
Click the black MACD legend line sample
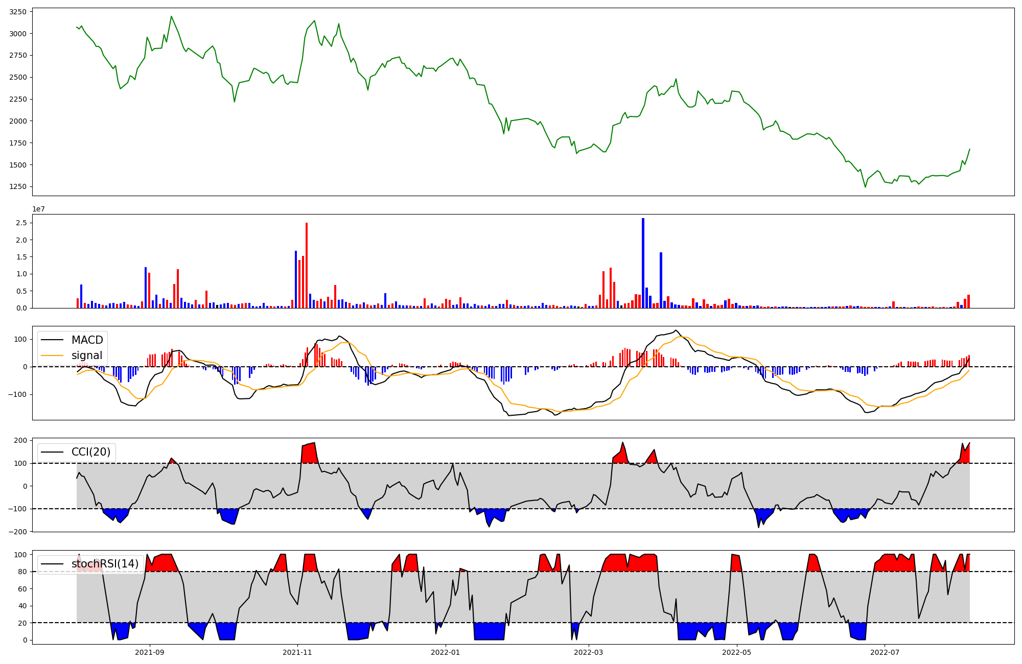point(52,340)
